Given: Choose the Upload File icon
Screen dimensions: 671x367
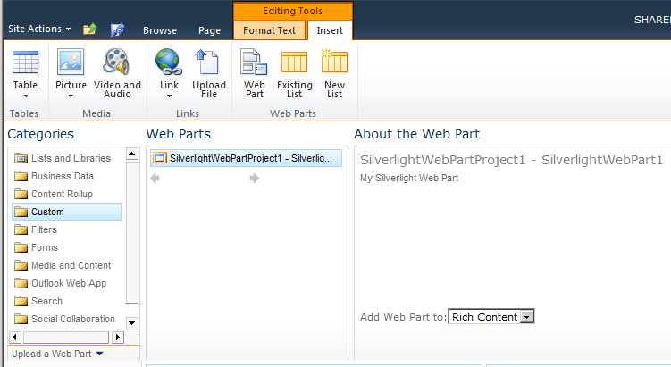Looking at the screenshot, I should [208, 63].
